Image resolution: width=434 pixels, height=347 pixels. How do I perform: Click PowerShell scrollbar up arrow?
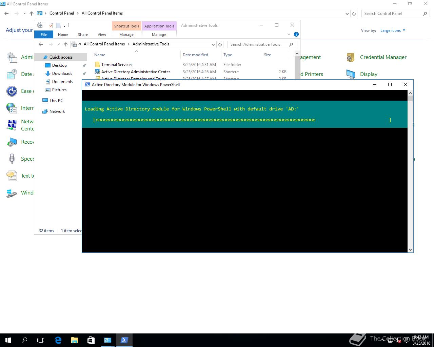tap(410, 93)
